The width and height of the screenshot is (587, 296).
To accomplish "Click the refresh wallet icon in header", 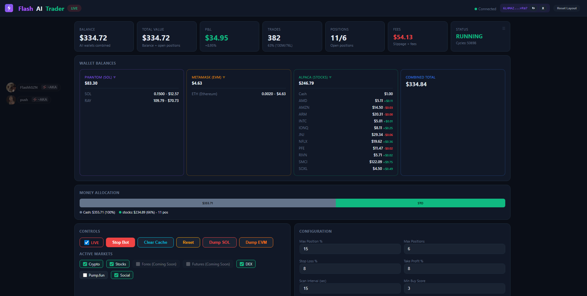I will [533, 8].
